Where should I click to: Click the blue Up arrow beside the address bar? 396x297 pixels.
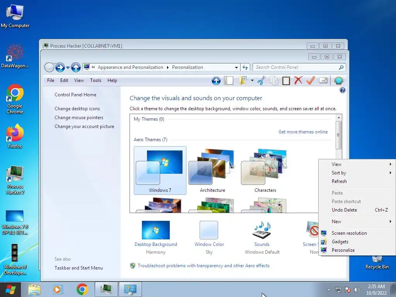(76, 67)
